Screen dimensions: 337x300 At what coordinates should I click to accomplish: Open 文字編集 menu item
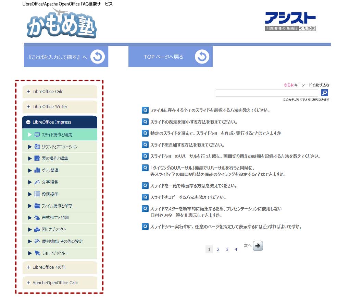point(60,182)
